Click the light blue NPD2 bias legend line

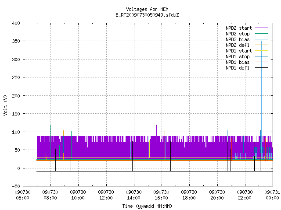[261, 39]
